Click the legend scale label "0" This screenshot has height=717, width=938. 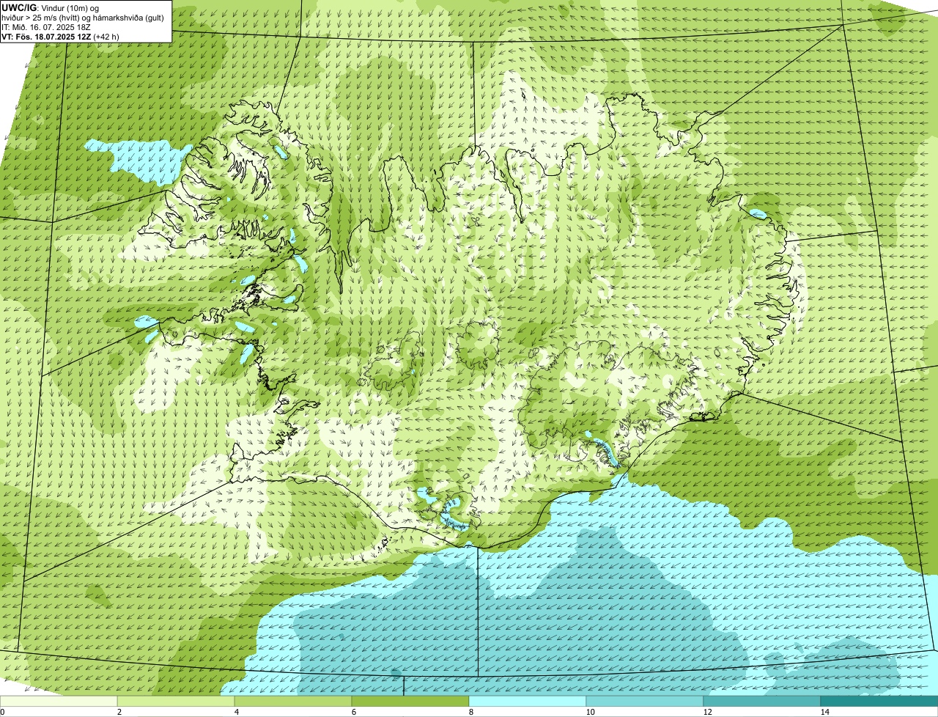click(x=2, y=712)
